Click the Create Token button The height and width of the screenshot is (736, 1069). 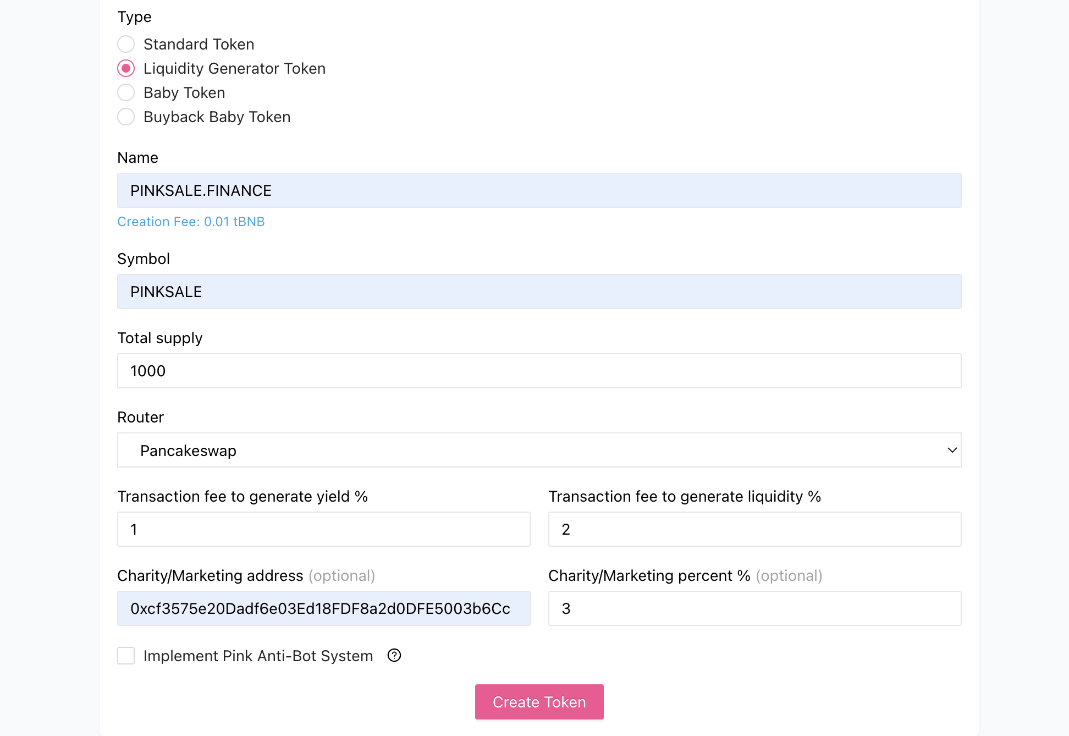pos(539,702)
